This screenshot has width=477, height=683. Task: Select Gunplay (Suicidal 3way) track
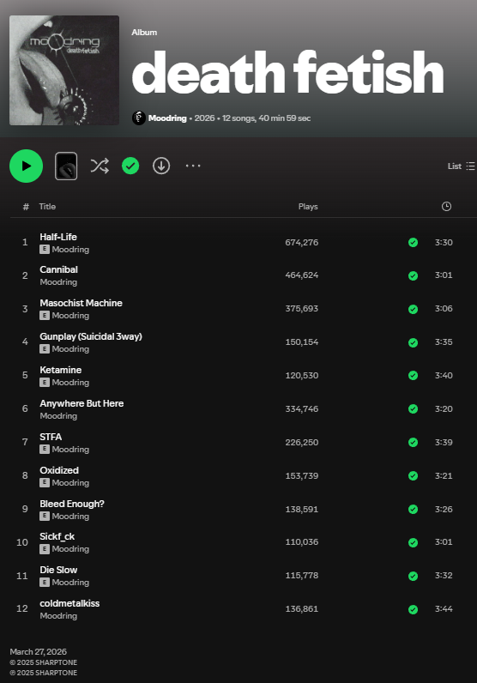(91, 336)
